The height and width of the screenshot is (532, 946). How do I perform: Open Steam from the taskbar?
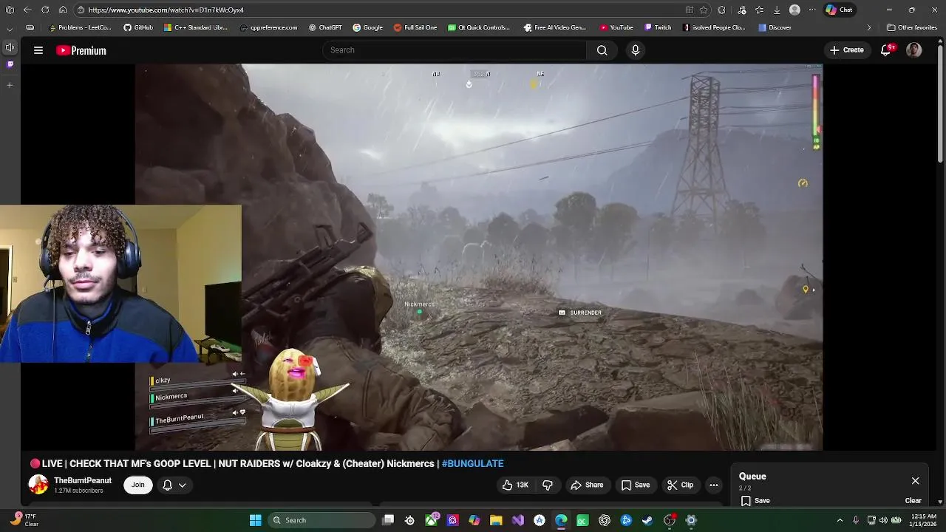tap(647, 520)
